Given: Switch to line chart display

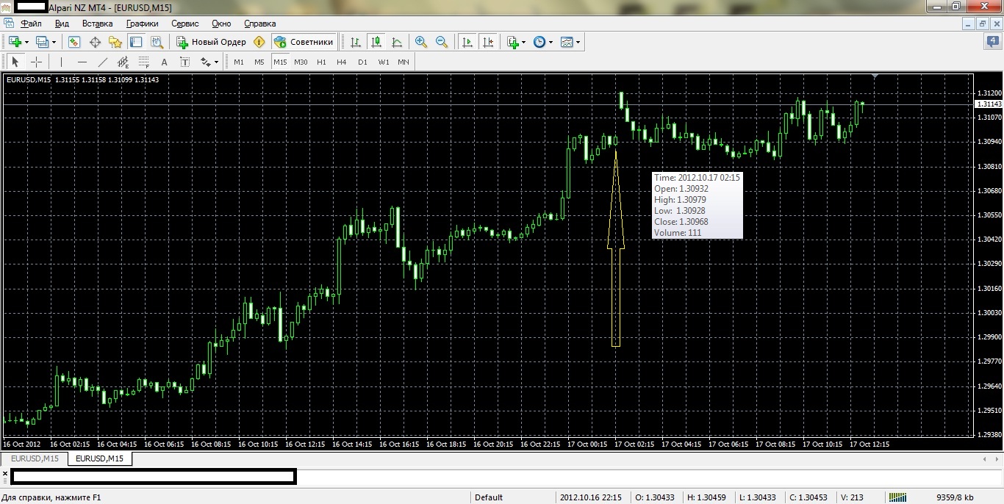Looking at the screenshot, I should click(397, 42).
